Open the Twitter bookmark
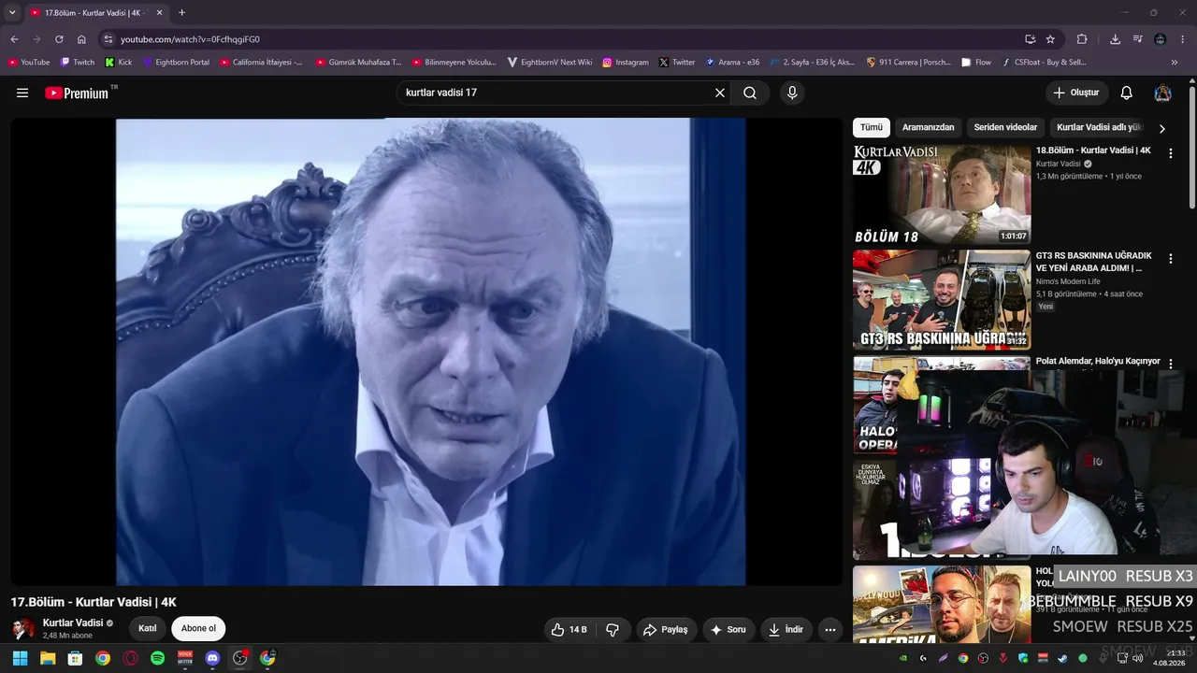The image size is (1197, 673). pyautogui.click(x=677, y=63)
